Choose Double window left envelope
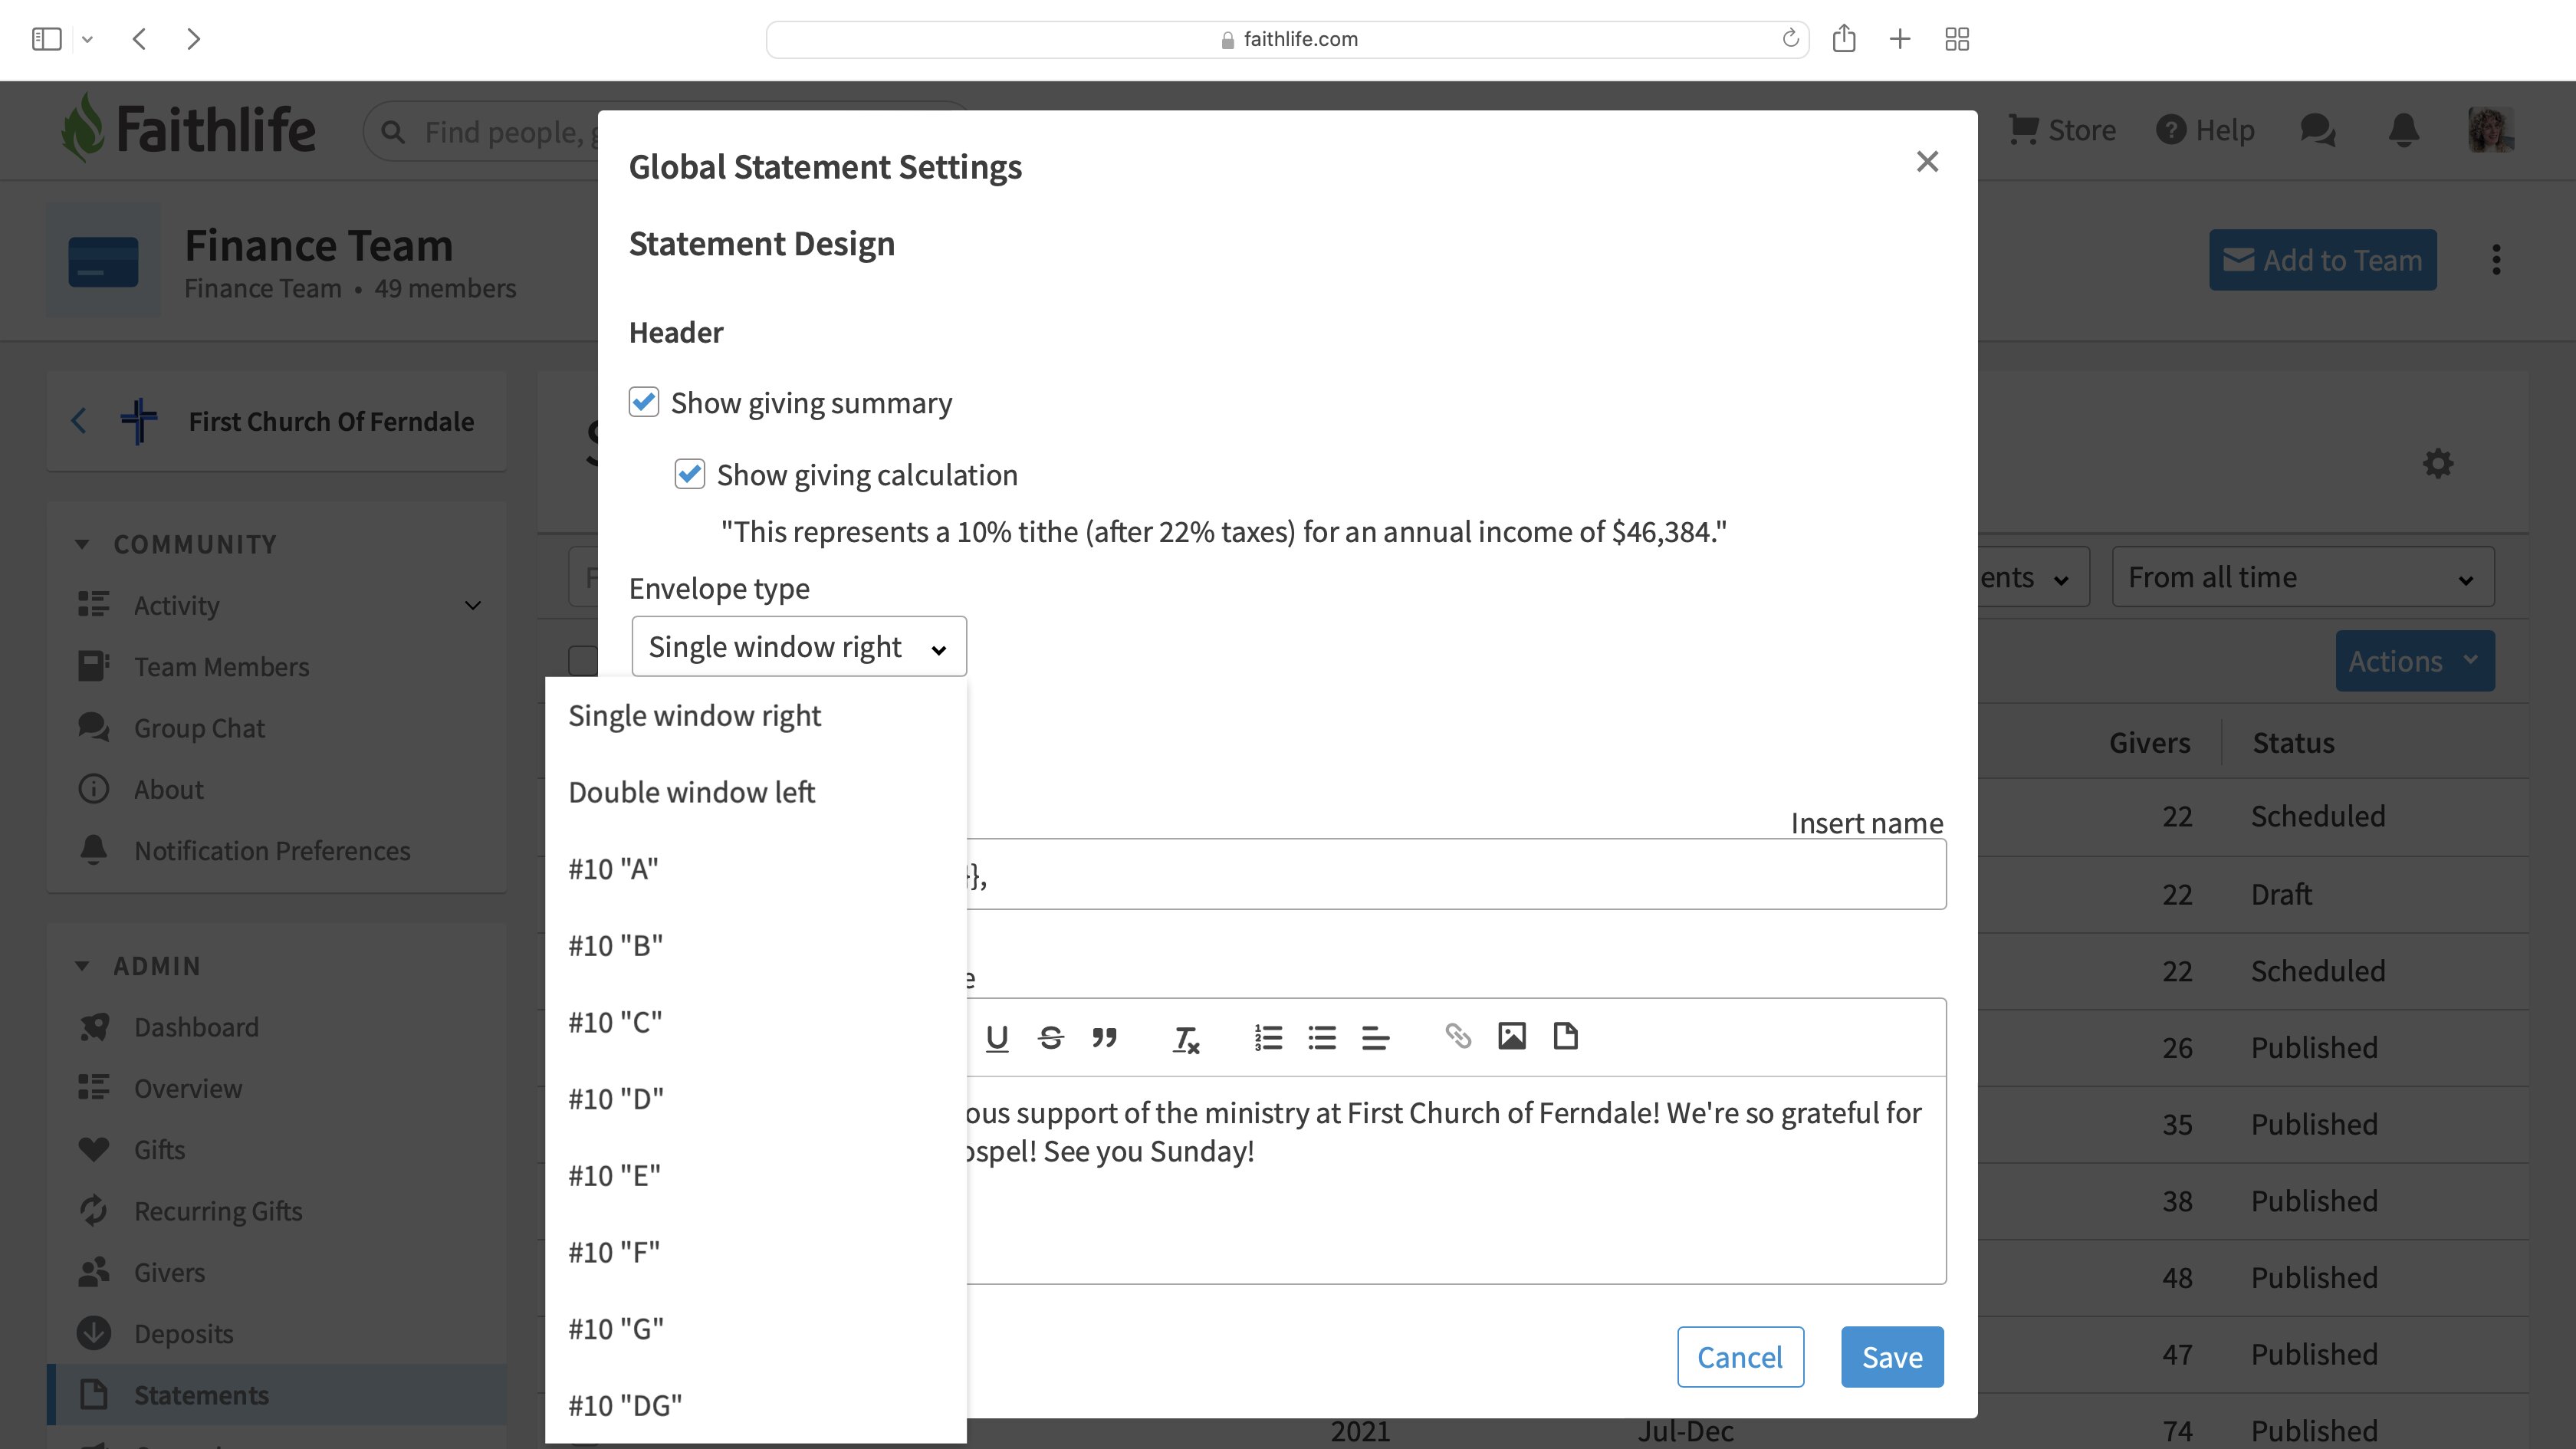 click(x=756, y=792)
